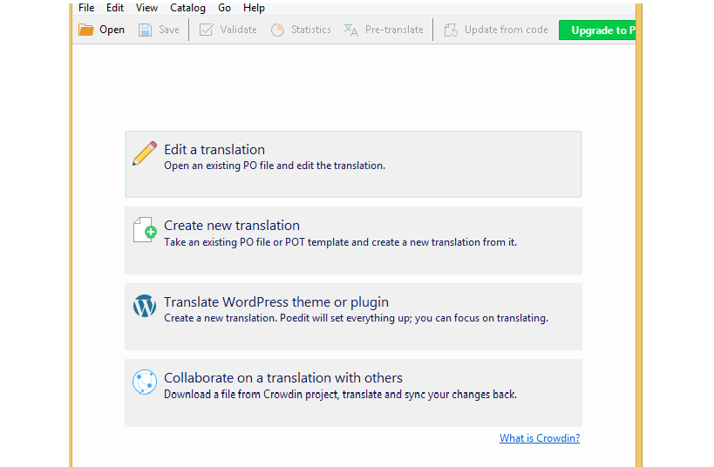714x467 pixels.
Task: Open the File menu
Action: pos(86,8)
